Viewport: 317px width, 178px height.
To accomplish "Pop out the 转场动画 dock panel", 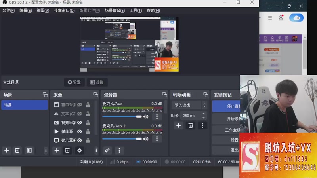I will click(206, 95).
